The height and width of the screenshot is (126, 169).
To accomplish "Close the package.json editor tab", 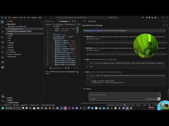I will 69,21.
